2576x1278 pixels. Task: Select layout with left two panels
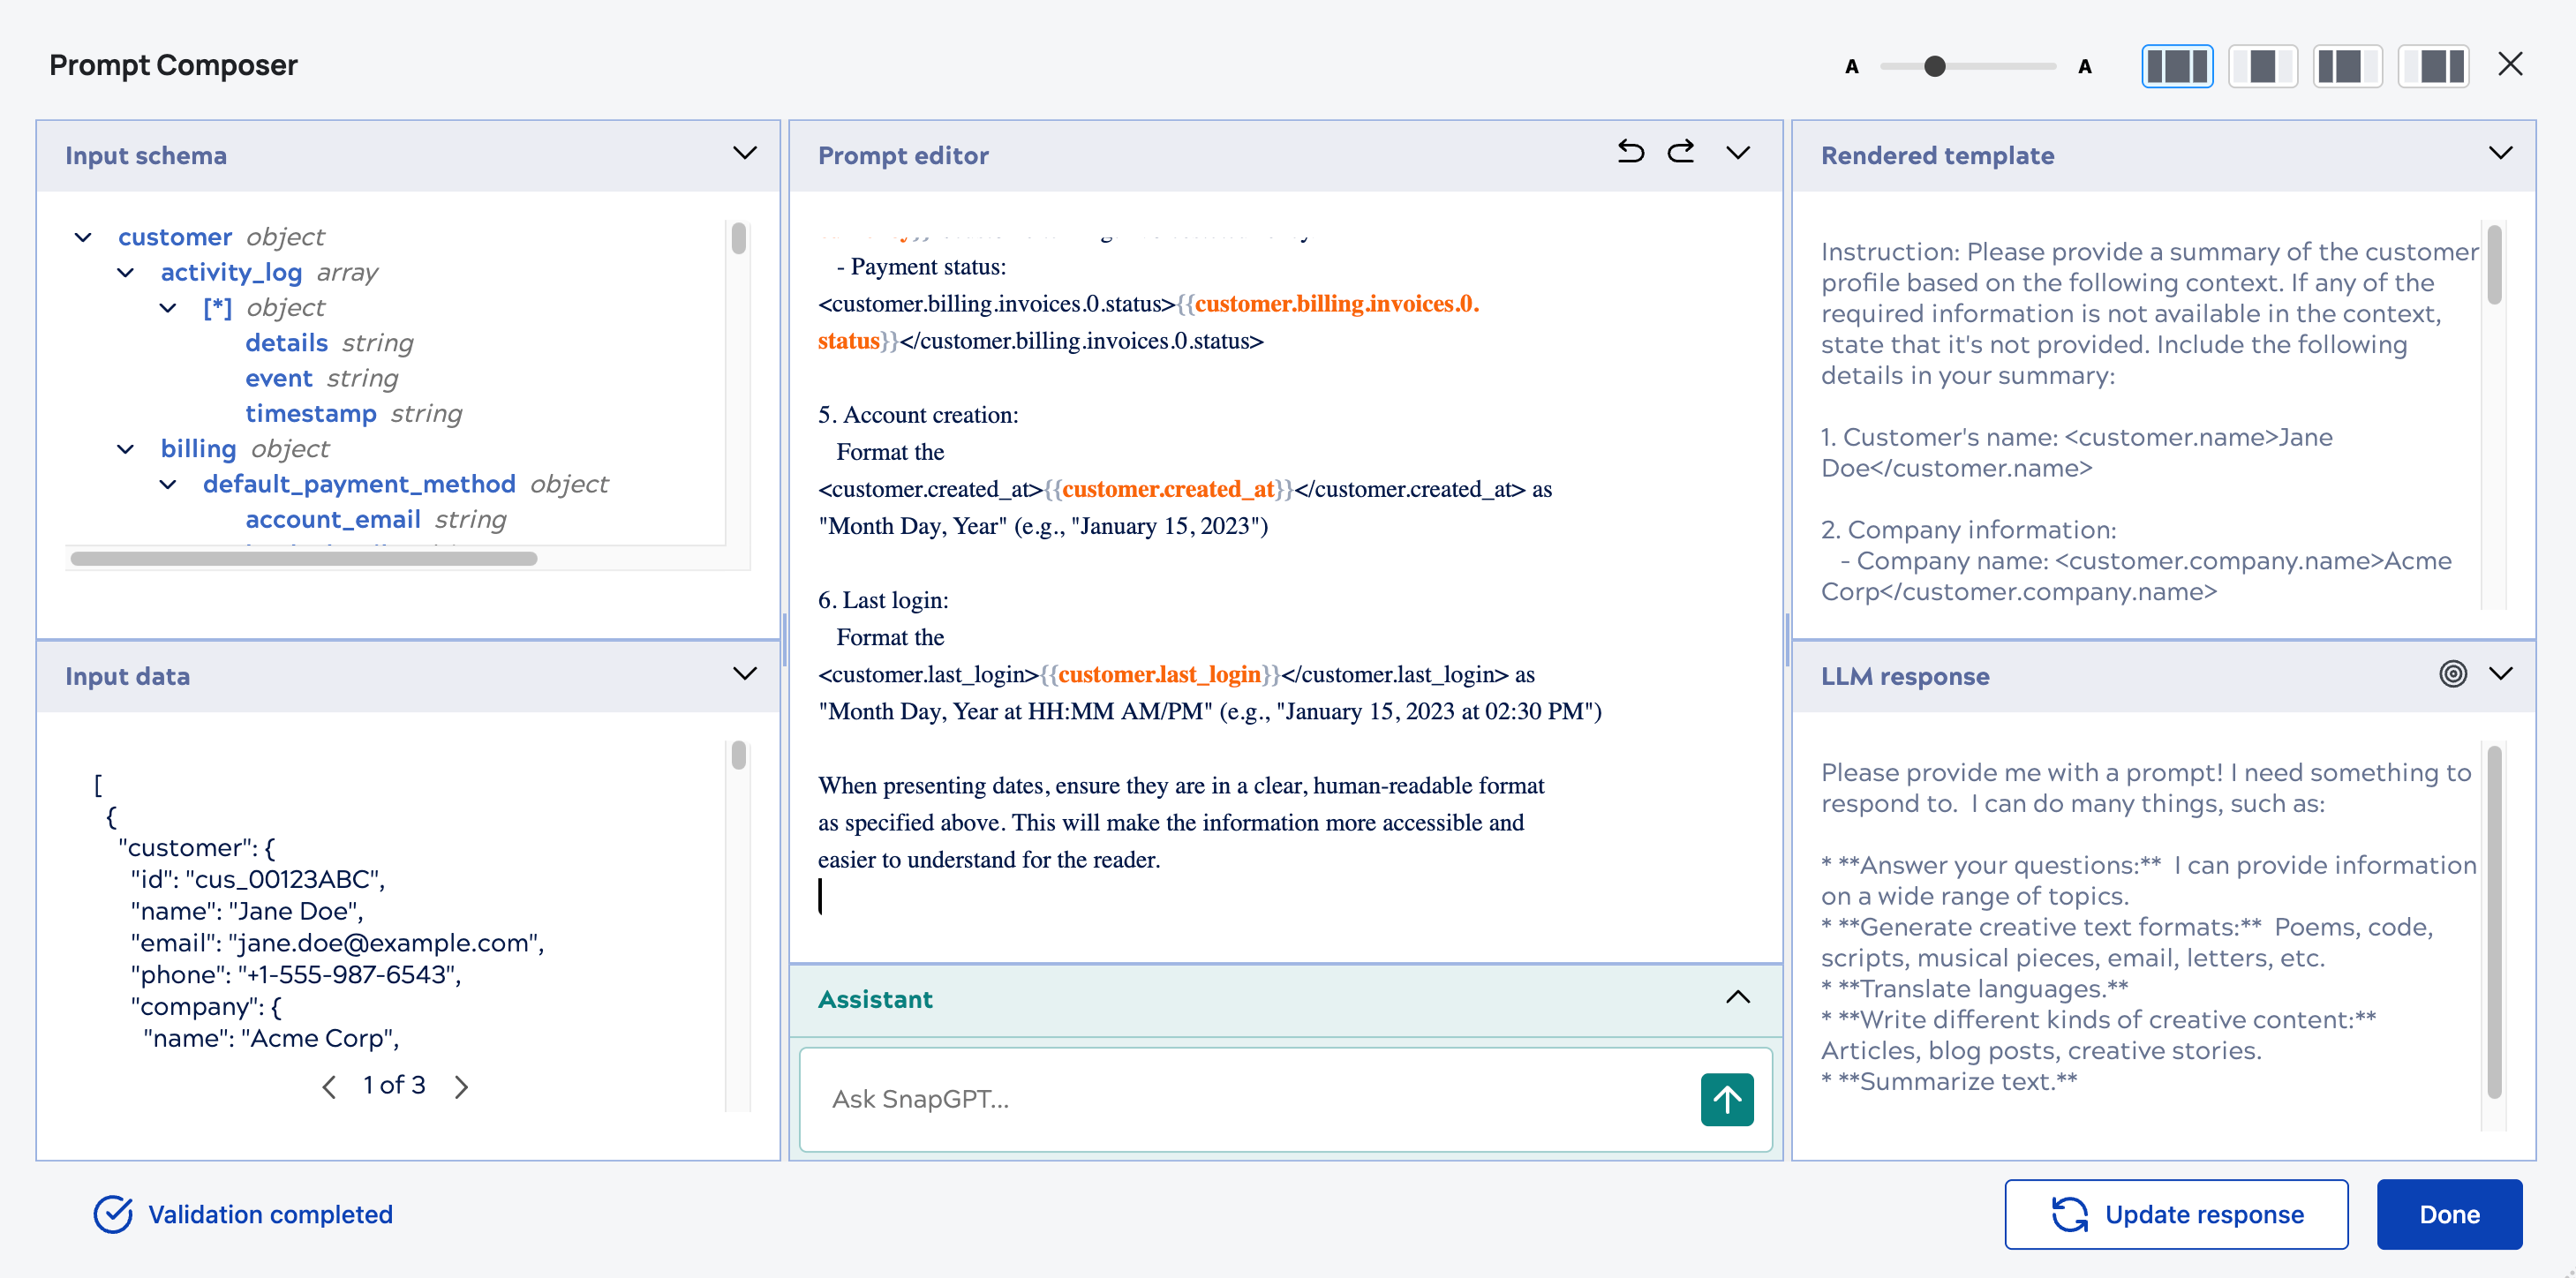tap(2347, 66)
